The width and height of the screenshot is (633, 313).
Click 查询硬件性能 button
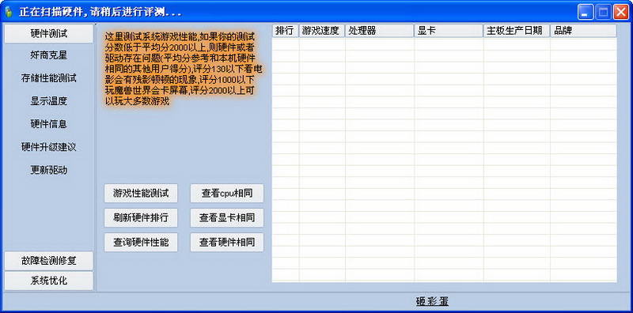141,243
